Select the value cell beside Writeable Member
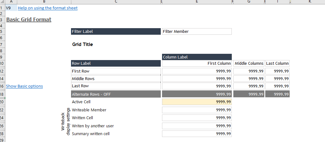 pos(196,110)
